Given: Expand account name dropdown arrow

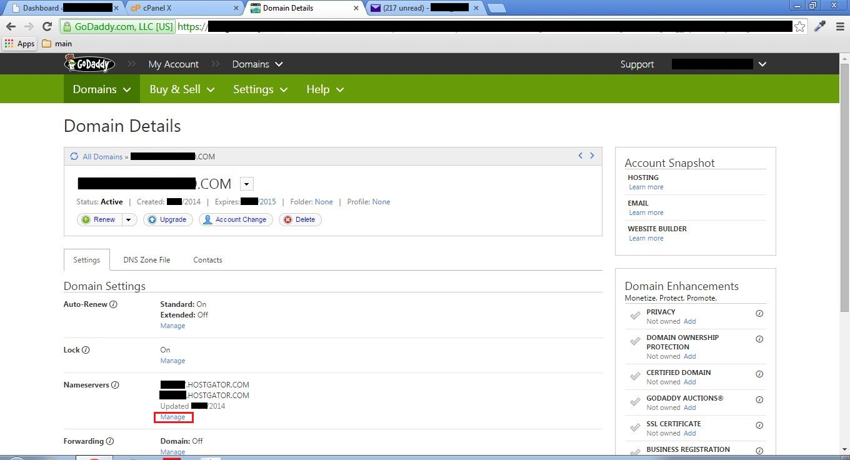Looking at the screenshot, I should [762, 64].
